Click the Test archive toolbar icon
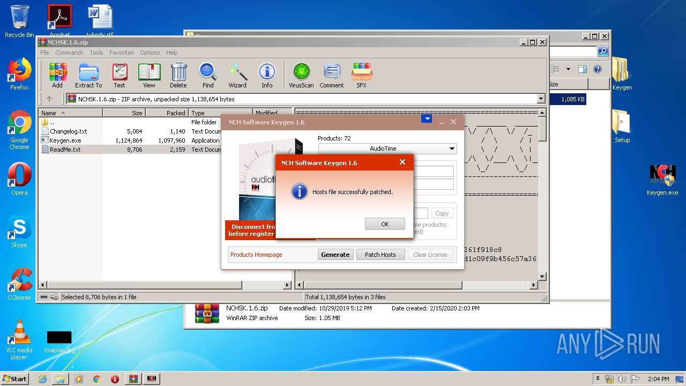686x386 pixels. click(x=120, y=75)
